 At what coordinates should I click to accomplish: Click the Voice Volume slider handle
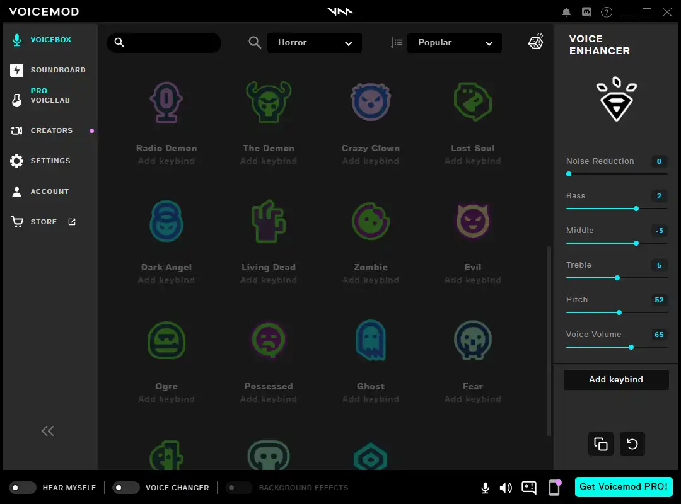pyautogui.click(x=631, y=347)
